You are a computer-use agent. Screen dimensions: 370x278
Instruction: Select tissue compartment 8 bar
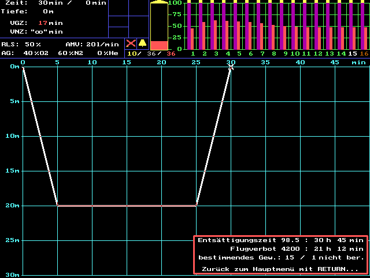click(273, 26)
